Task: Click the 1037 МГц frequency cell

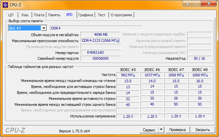Action: (152, 75)
